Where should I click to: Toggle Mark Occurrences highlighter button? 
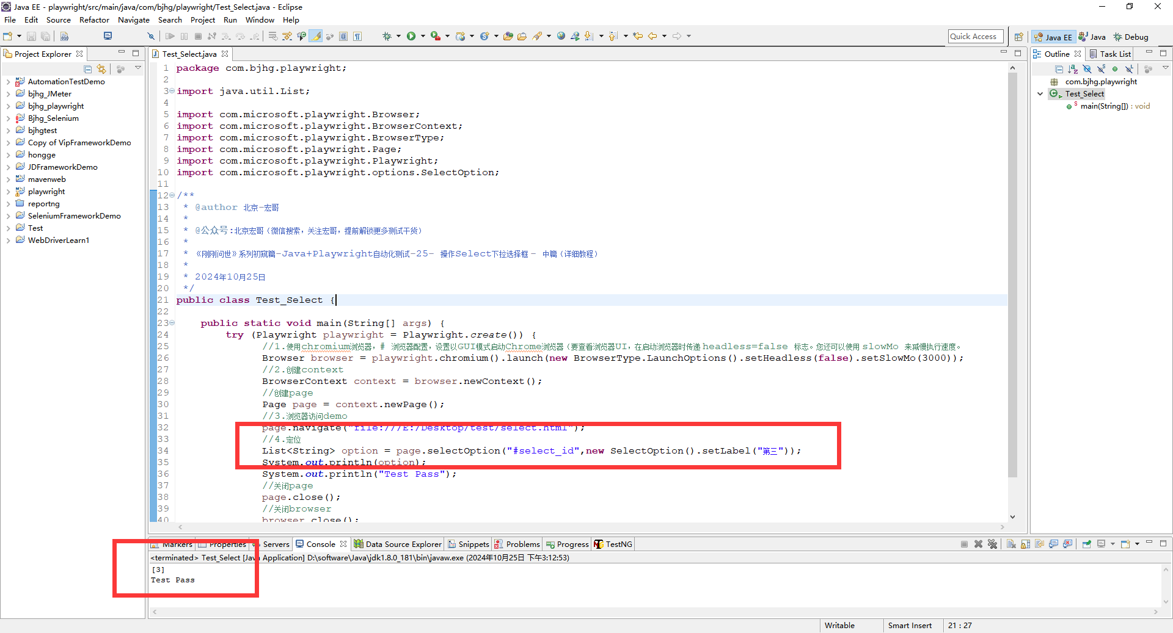(x=316, y=37)
